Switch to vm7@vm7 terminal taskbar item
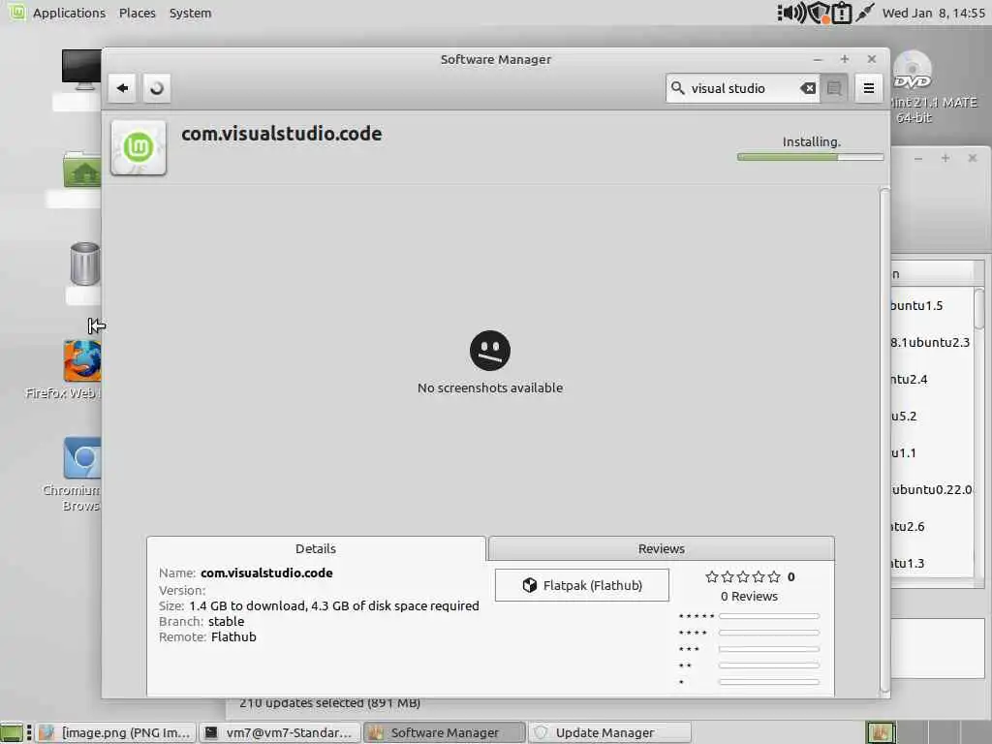 pyautogui.click(x=280, y=732)
